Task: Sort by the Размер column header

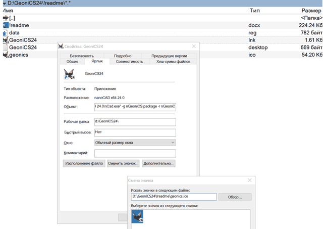Action: (311, 11)
